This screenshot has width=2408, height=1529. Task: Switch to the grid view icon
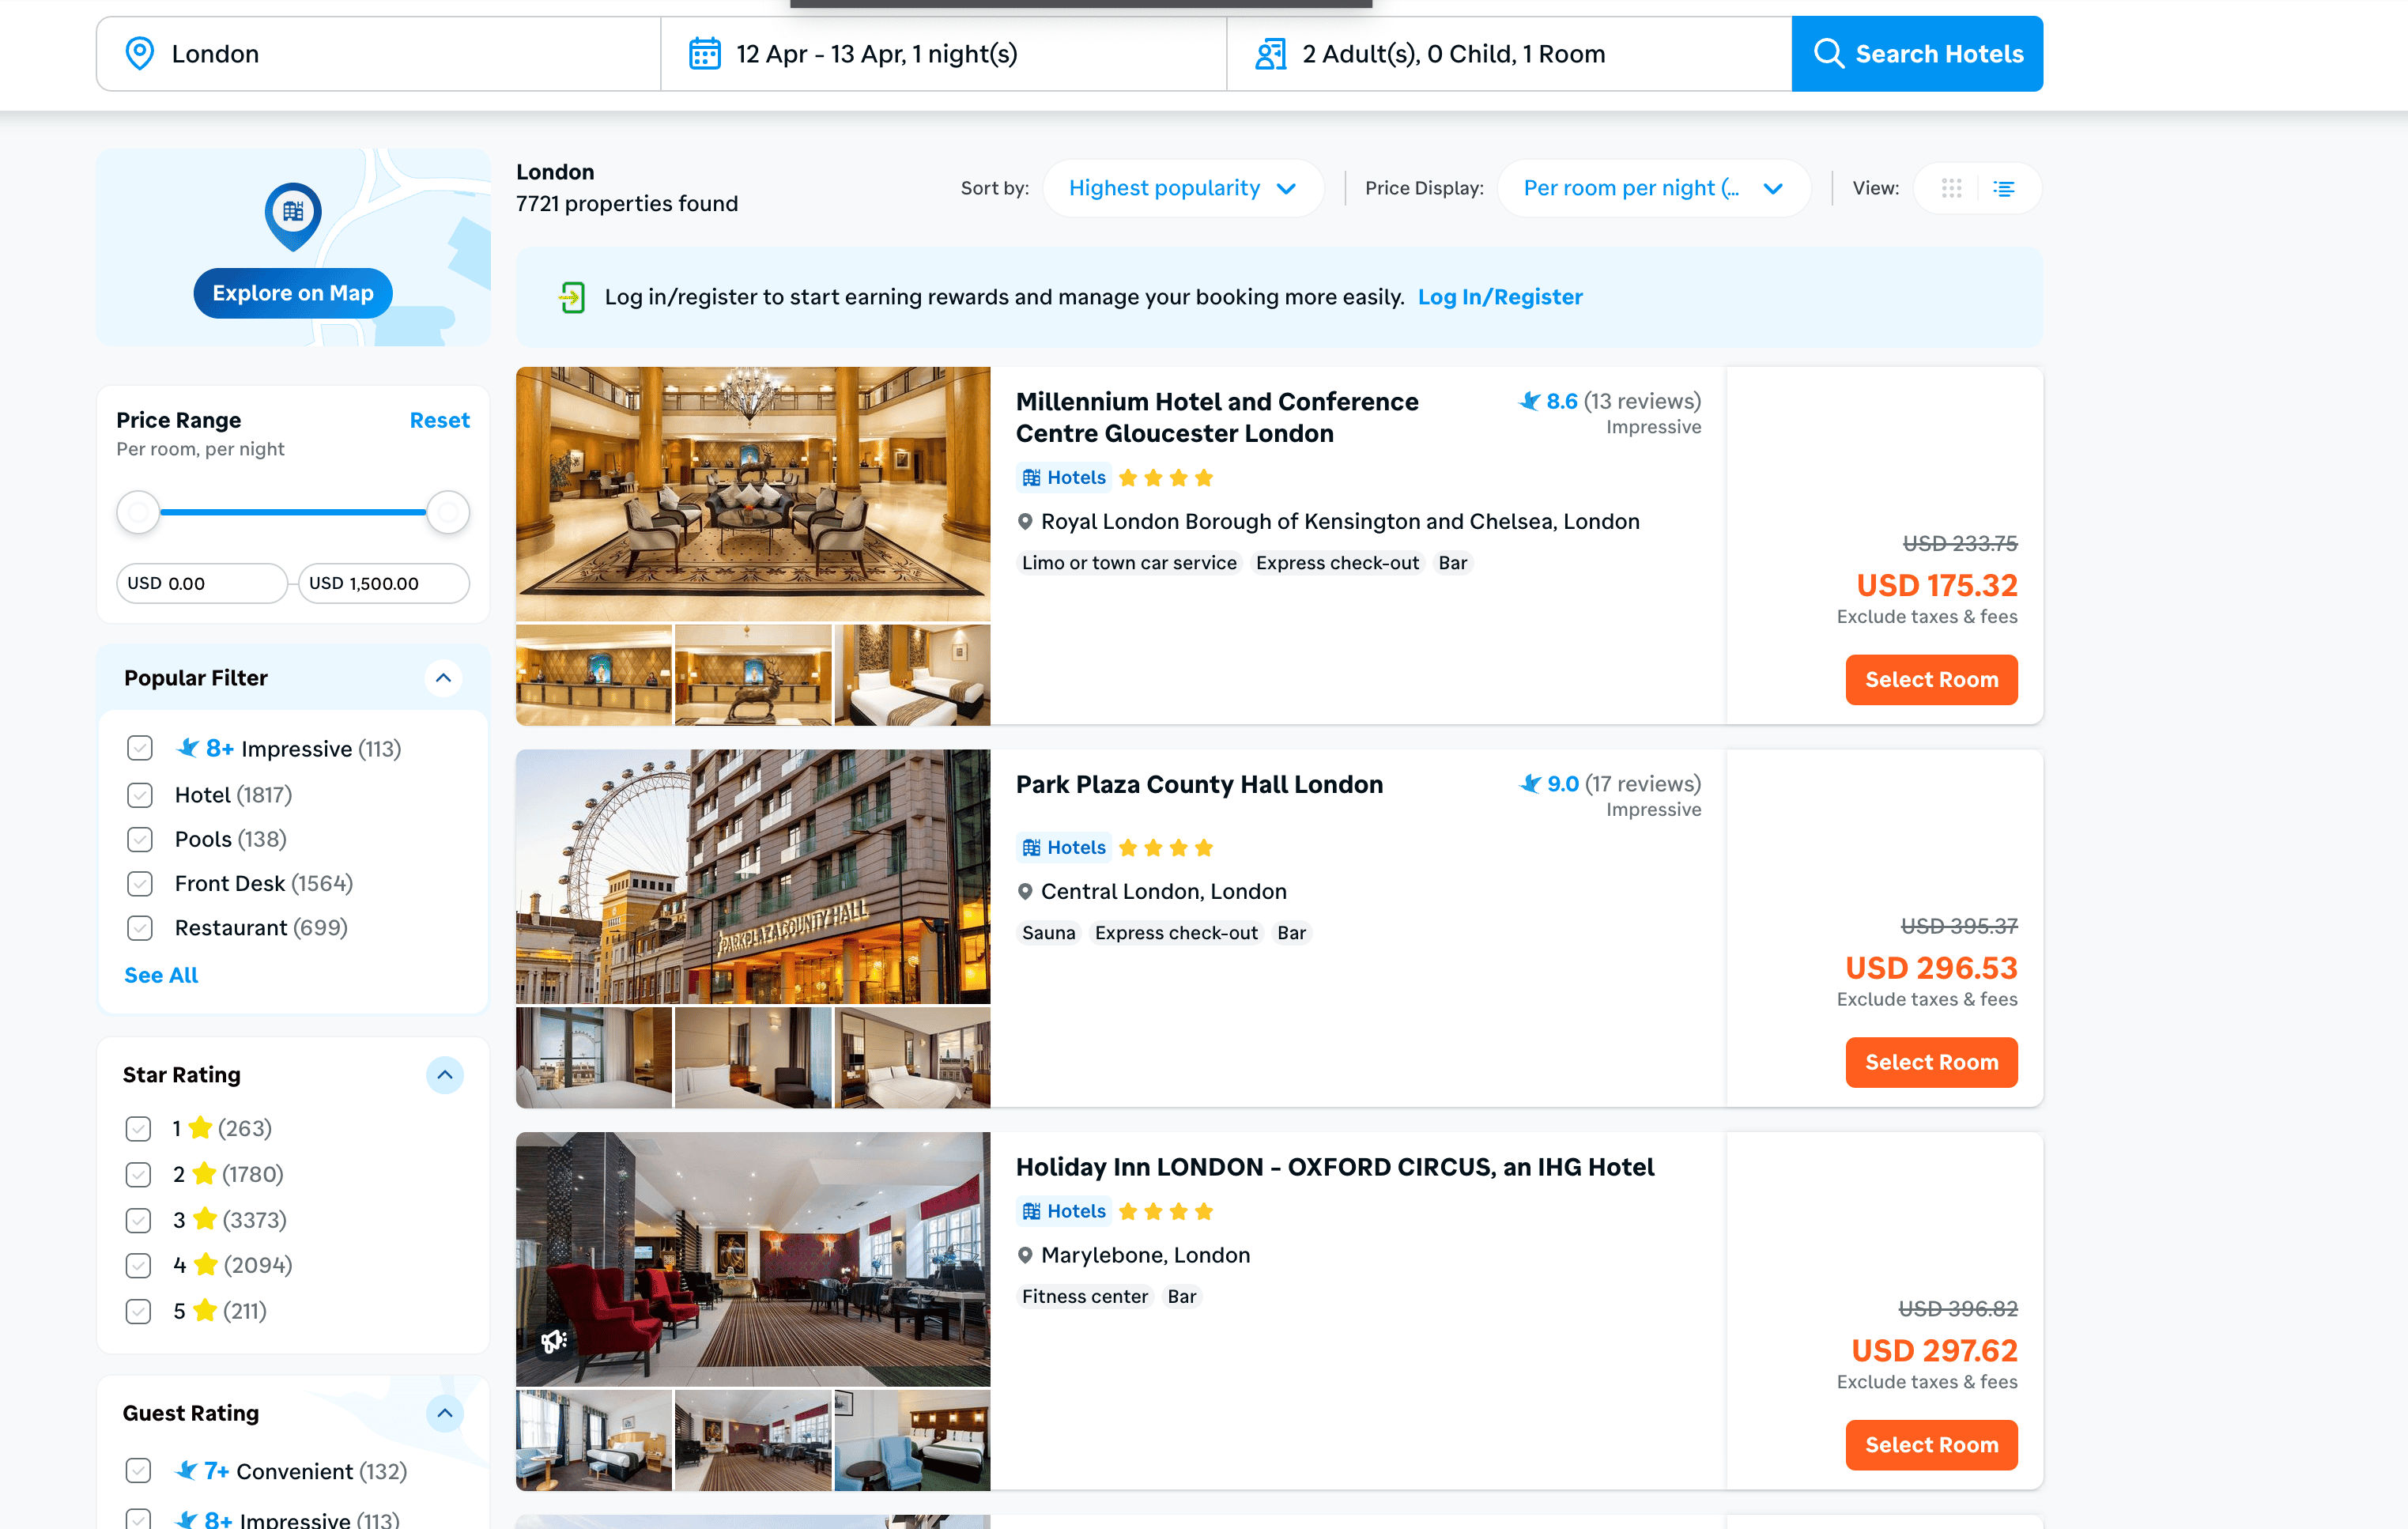(1951, 188)
